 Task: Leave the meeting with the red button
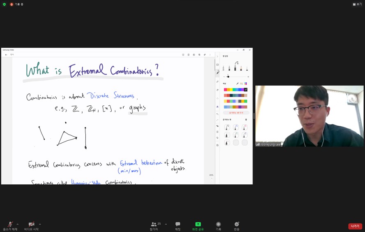(355, 226)
